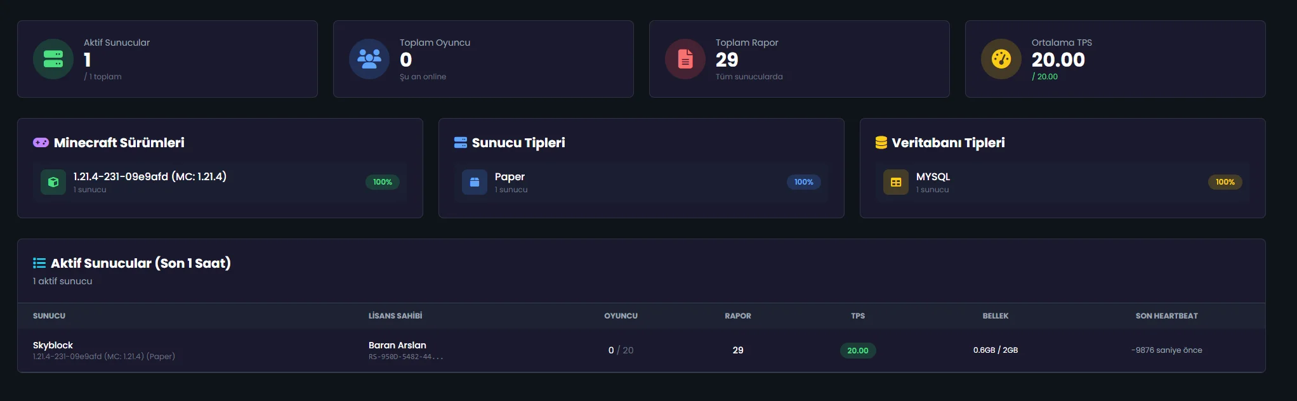
Task: Click the green 20.00 TPS badge in Skyblock row
Action: pyautogui.click(x=858, y=350)
